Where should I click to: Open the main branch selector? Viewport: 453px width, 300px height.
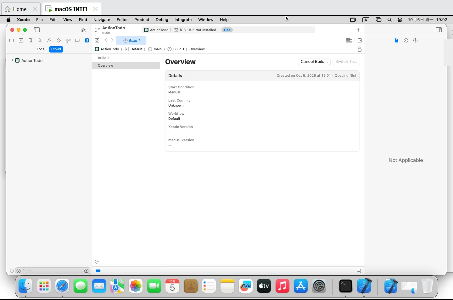point(106,33)
